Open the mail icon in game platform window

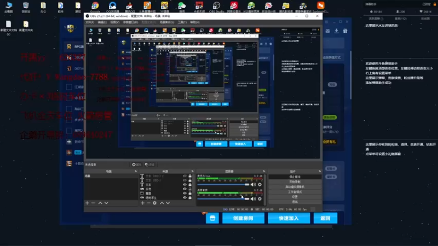pos(327,31)
